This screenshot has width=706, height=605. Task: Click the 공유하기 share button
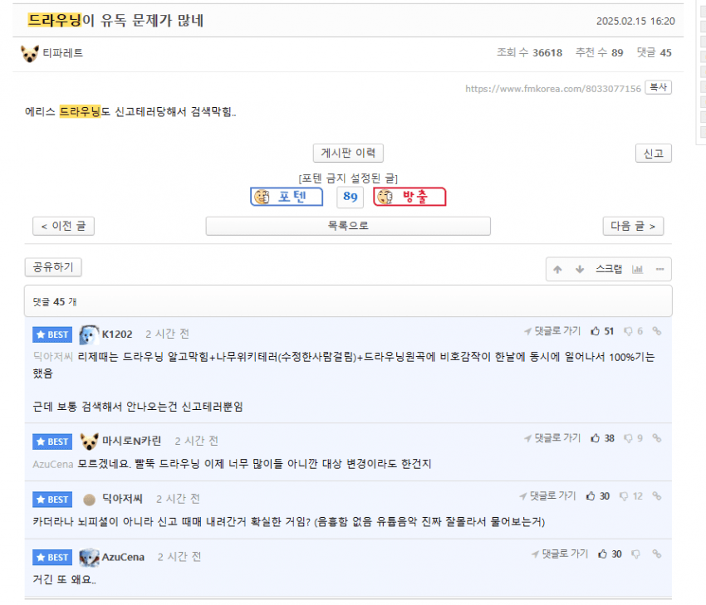[53, 267]
